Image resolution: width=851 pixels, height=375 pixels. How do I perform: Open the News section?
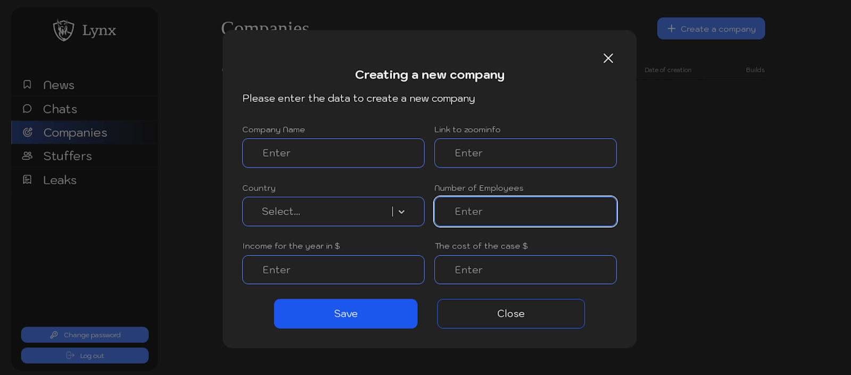coord(85,85)
